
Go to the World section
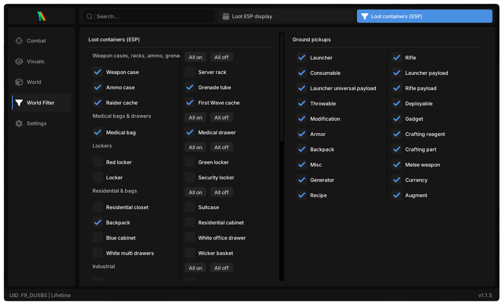pos(41,82)
